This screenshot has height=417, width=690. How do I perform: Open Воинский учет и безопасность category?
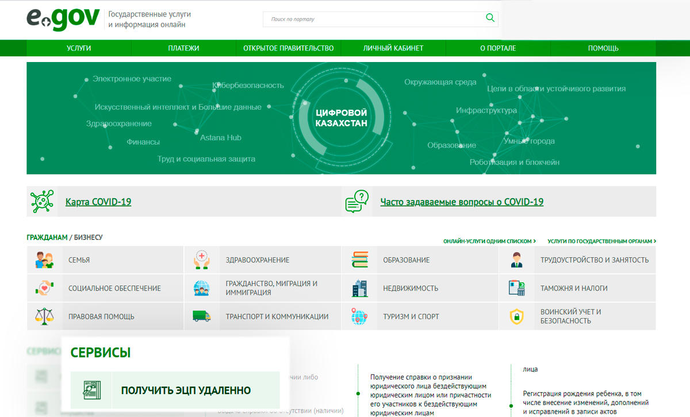click(x=578, y=316)
